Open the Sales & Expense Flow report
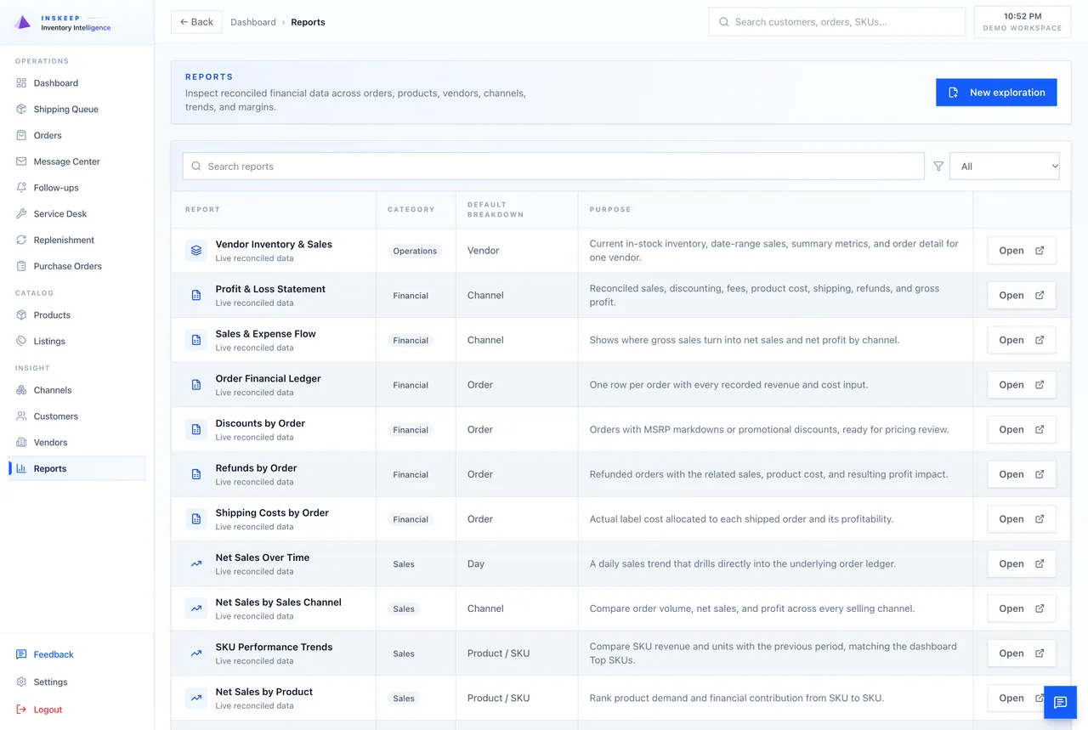Viewport: 1088px width, 730px height. tap(1022, 340)
